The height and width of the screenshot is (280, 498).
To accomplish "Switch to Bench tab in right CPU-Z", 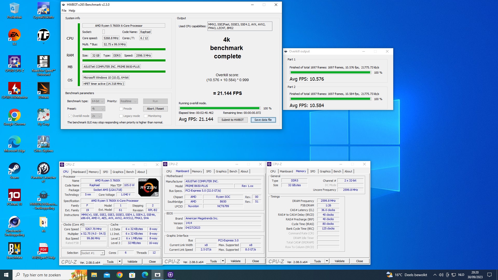I will tap(337, 171).
